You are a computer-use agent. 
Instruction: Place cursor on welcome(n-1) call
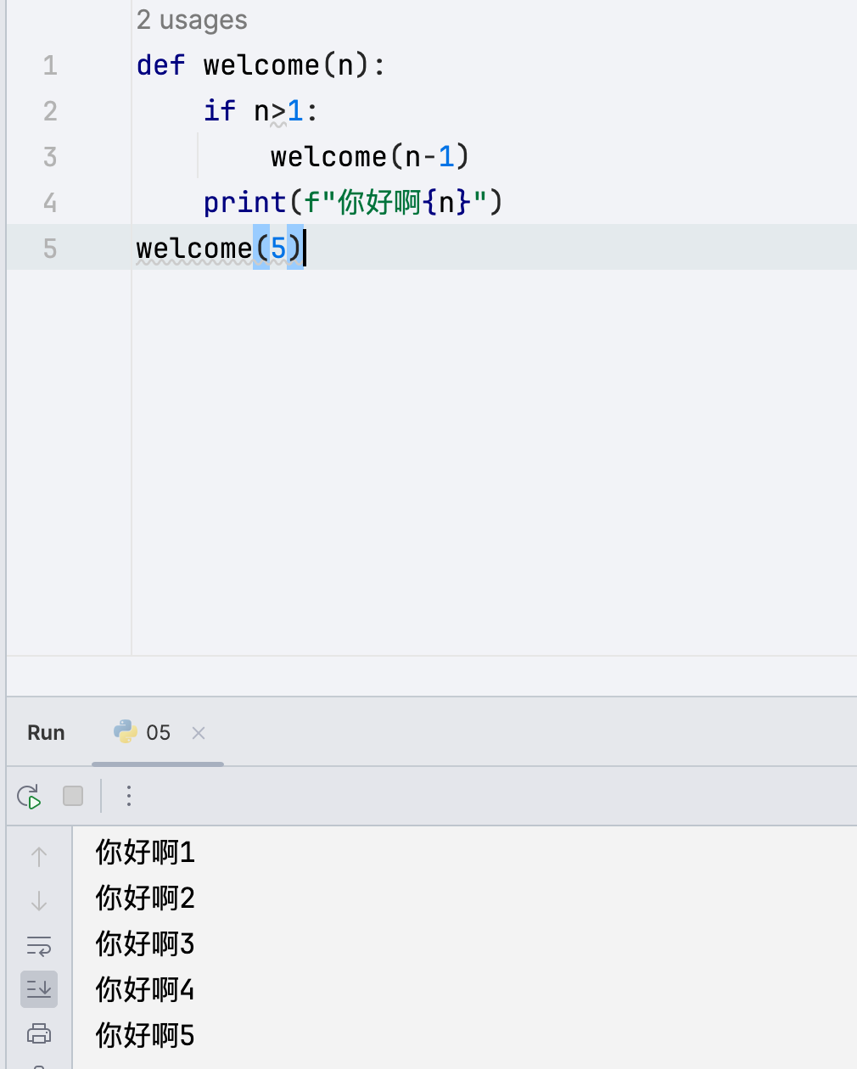(x=370, y=157)
